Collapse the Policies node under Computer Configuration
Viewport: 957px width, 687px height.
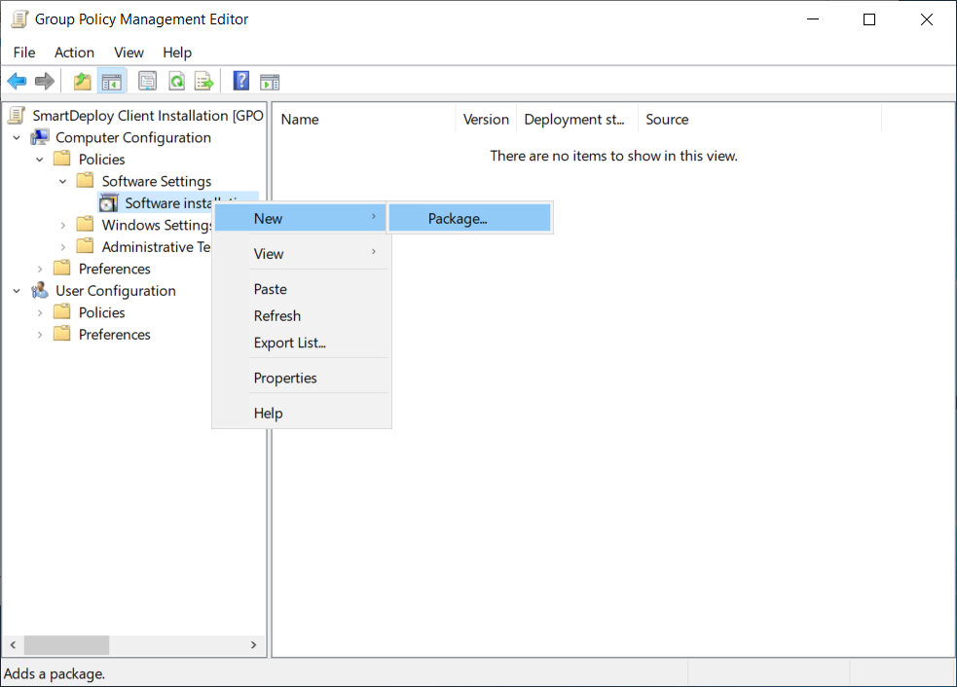40,160
